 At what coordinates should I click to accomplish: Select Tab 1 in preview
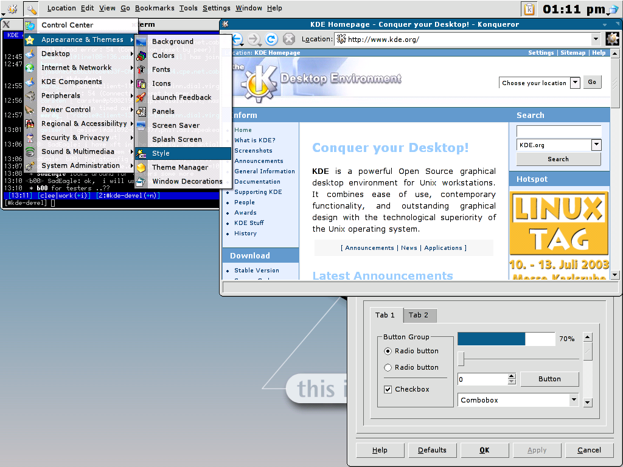pos(385,316)
